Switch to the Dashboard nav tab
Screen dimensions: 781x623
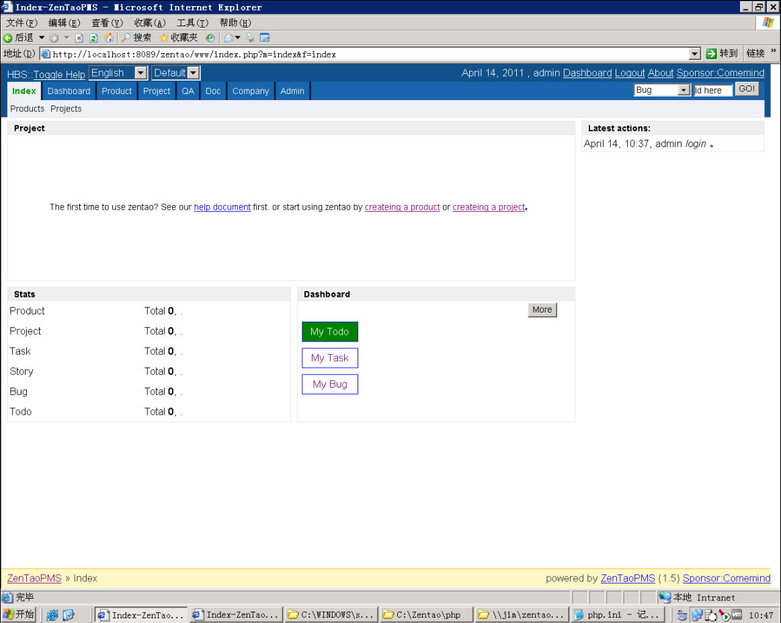click(x=69, y=91)
